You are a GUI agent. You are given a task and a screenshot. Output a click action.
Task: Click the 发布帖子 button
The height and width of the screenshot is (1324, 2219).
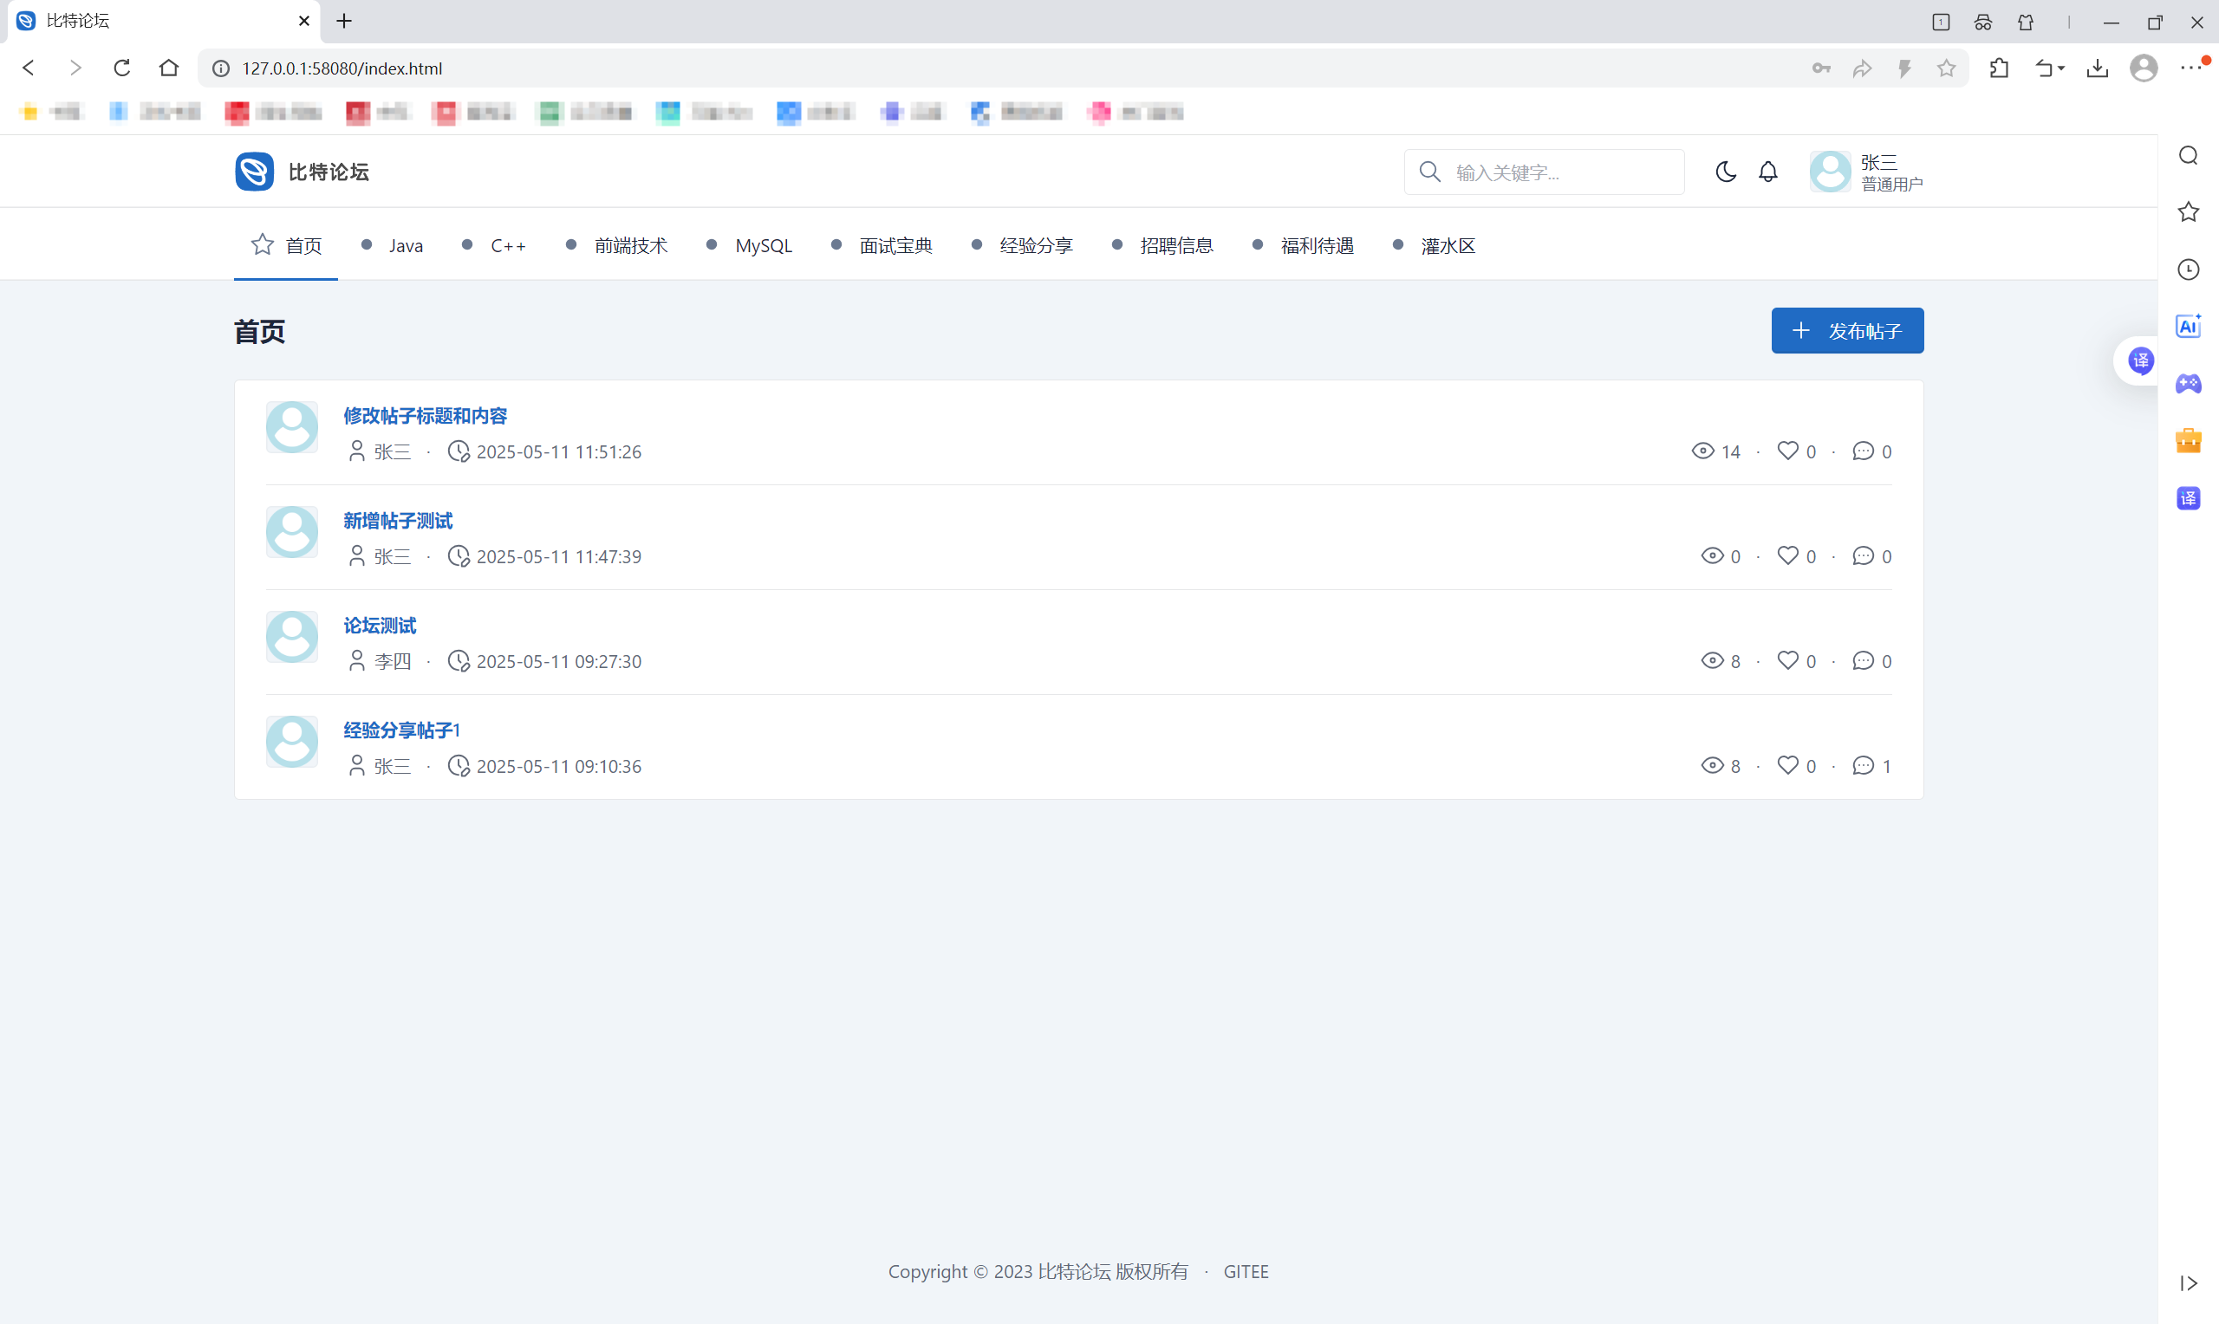pyautogui.click(x=1847, y=331)
